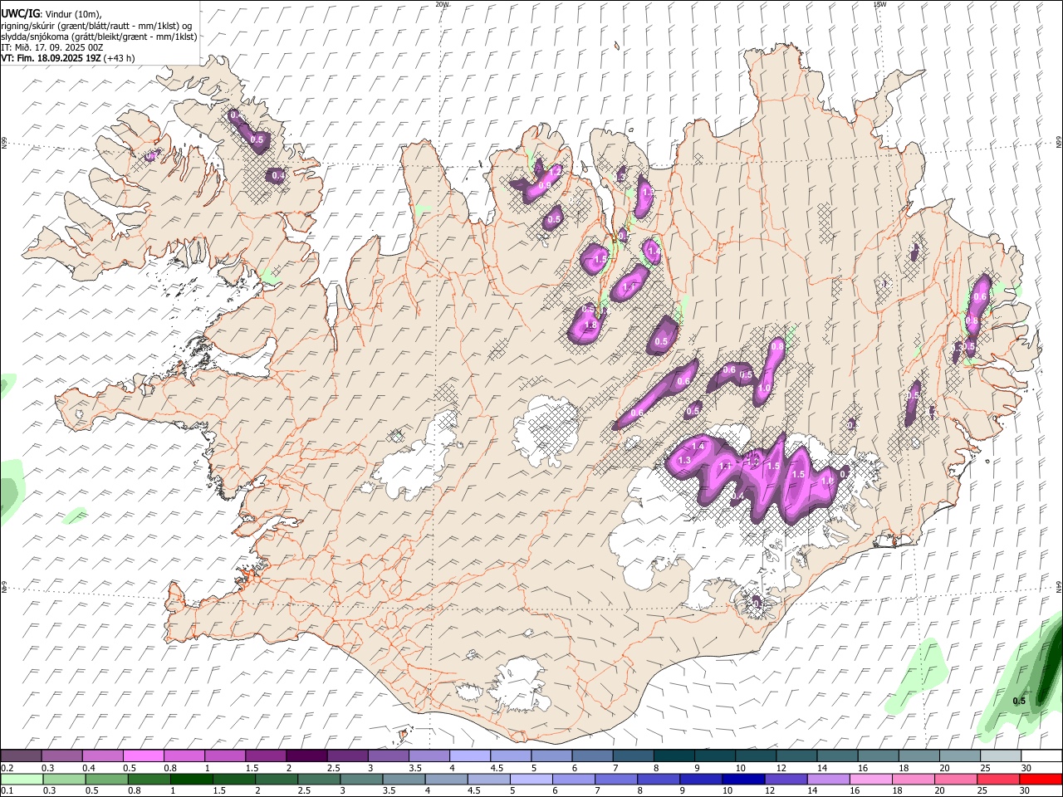The image size is (1063, 797).
Task: Select the snow legend swatch starting at 0.2
Action: 21,756
